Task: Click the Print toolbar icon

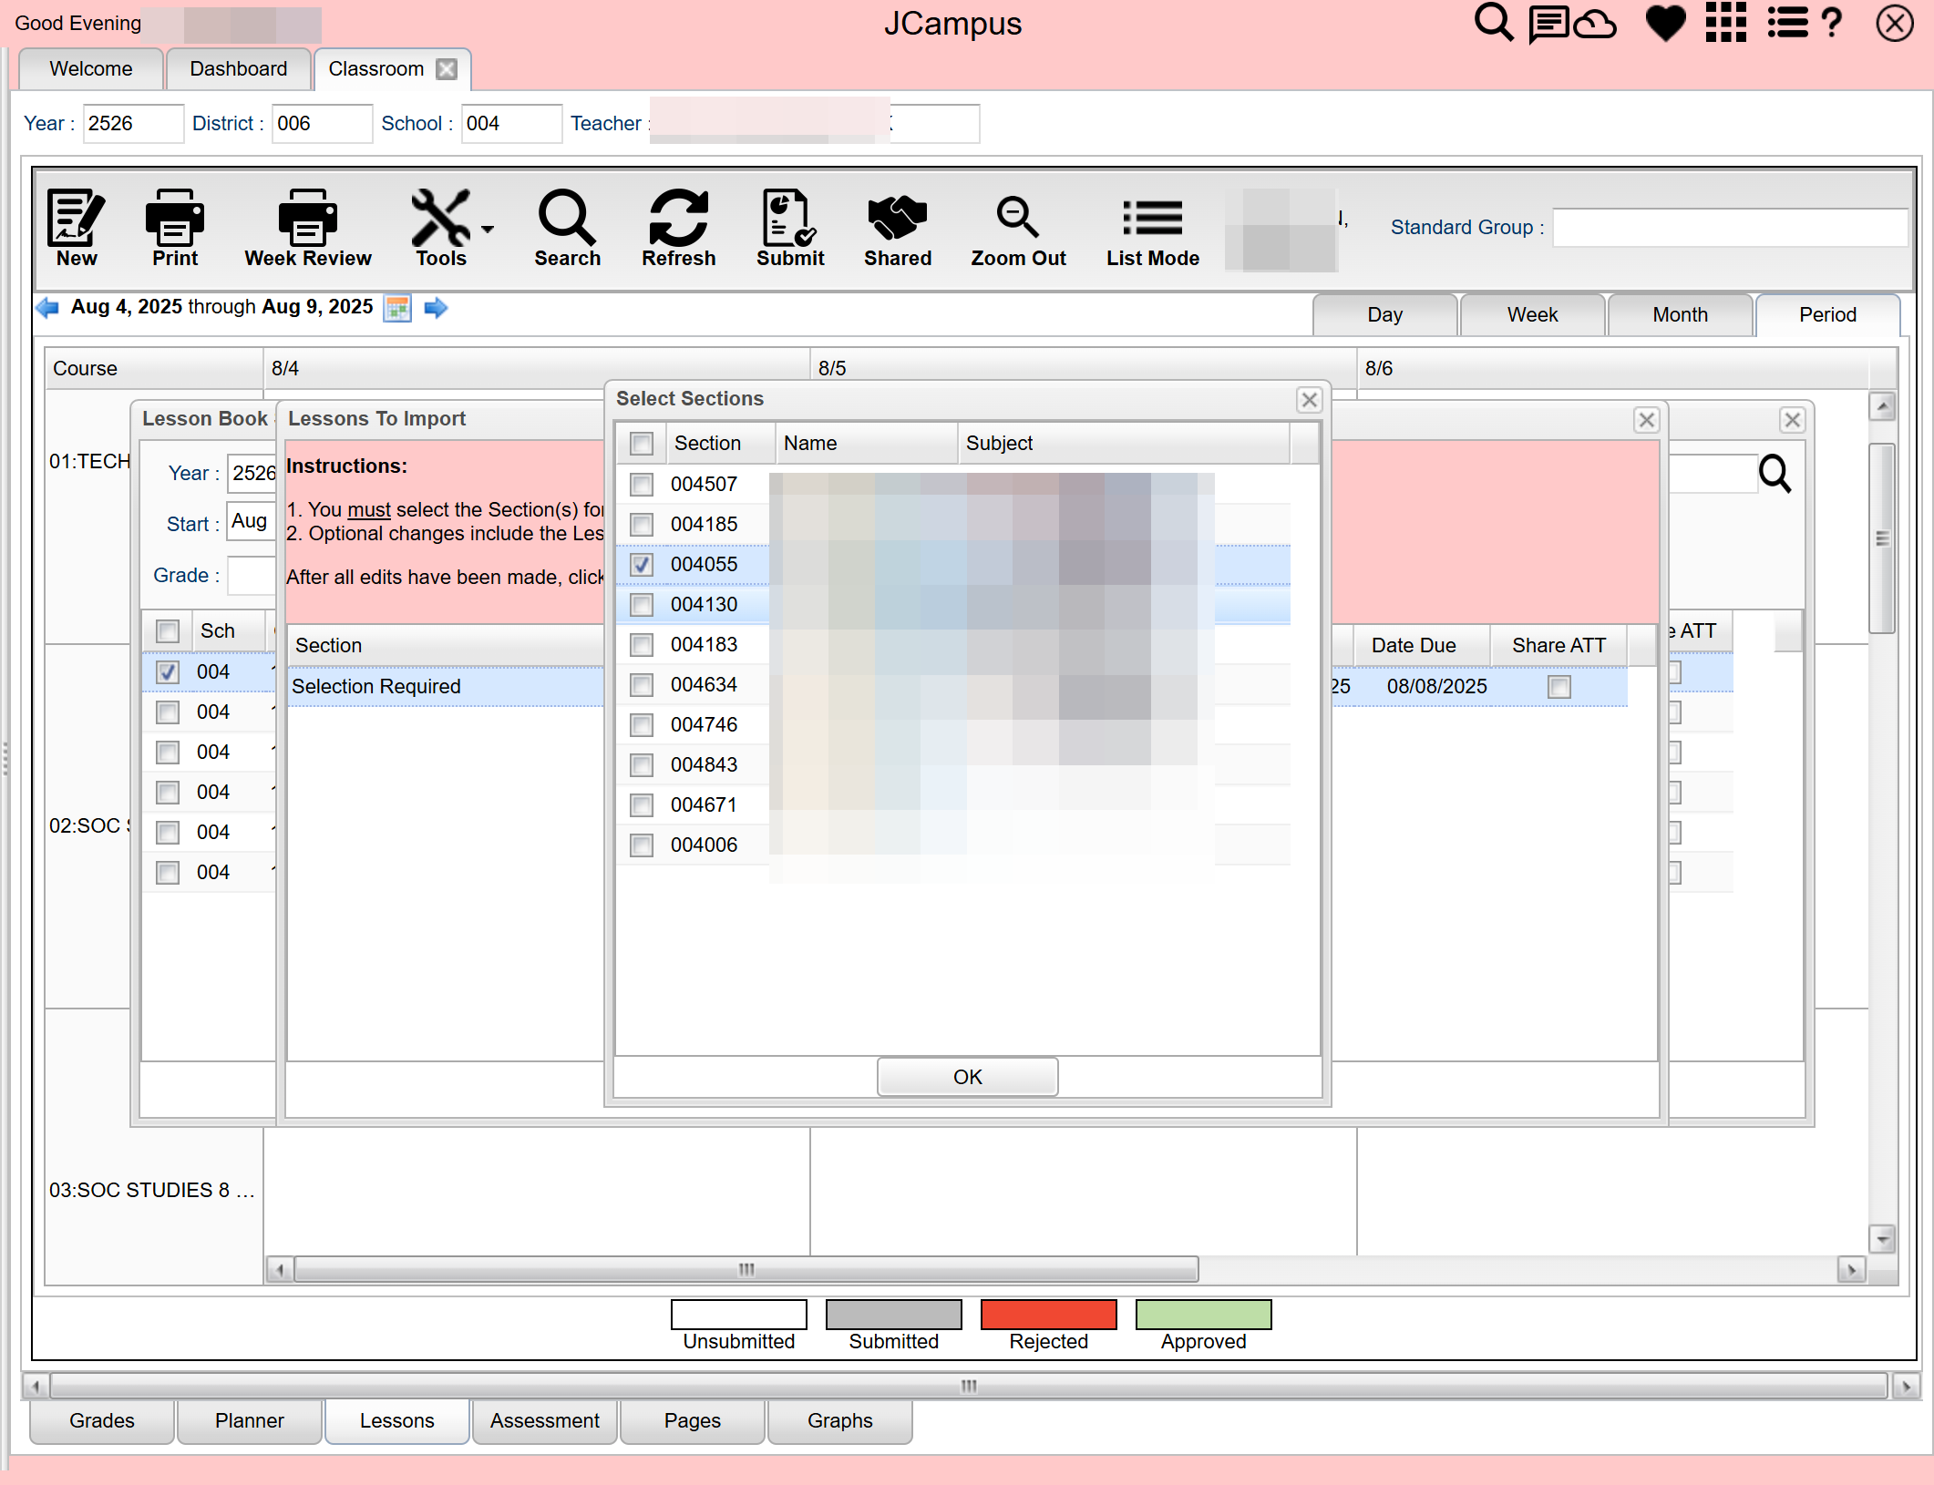Action: coord(175,228)
